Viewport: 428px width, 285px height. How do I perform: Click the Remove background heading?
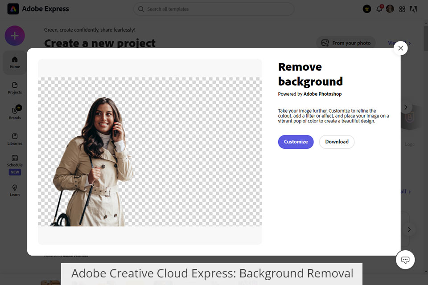[310, 74]
